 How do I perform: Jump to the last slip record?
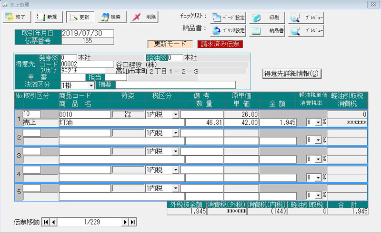(133, 222)
